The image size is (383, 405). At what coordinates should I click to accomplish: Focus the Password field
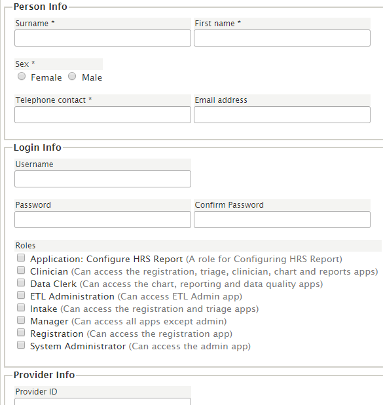[x=103, y=220]
